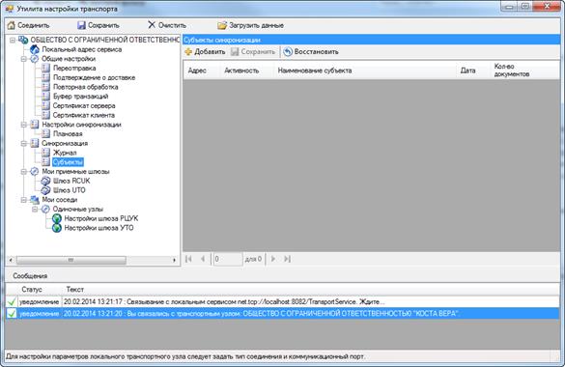Viewport: 565px width, 367px height.
Task: Click the Добавить button
Action: point(205,52)
